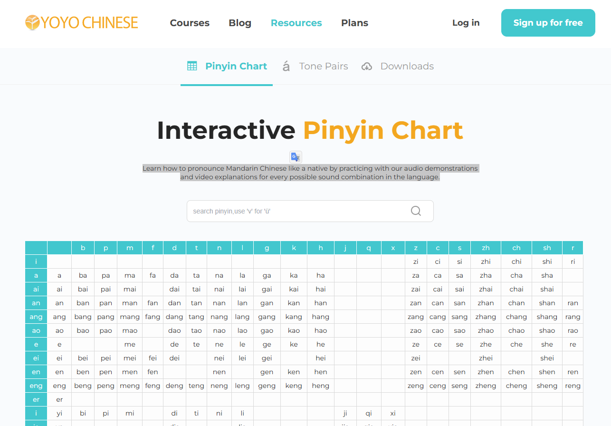This screenshot has height=426, width=611.
Task: Click the Downloads cloud icon
Action: (x=367, y=67)
